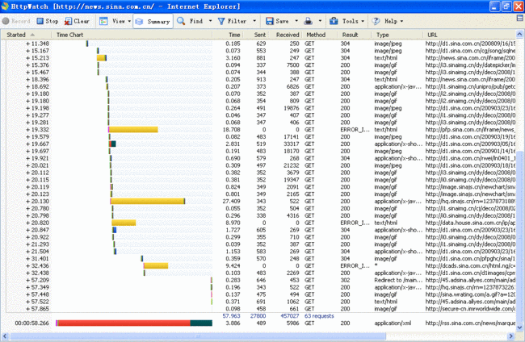
Task: Click the Record button icon
Action: click(x=6, y=21)
